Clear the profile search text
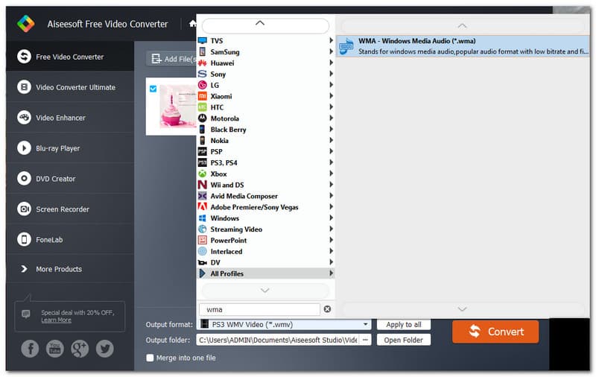596x377 pixels. click(x=327, y=309)
